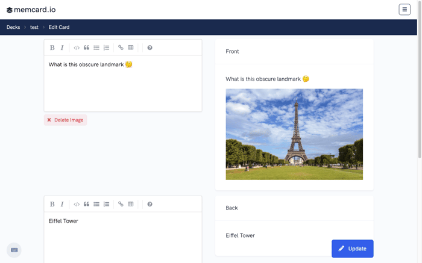Screen dimensions: 422x263
Task: Insert blockquote in back editor
Action: click(86, 204)
